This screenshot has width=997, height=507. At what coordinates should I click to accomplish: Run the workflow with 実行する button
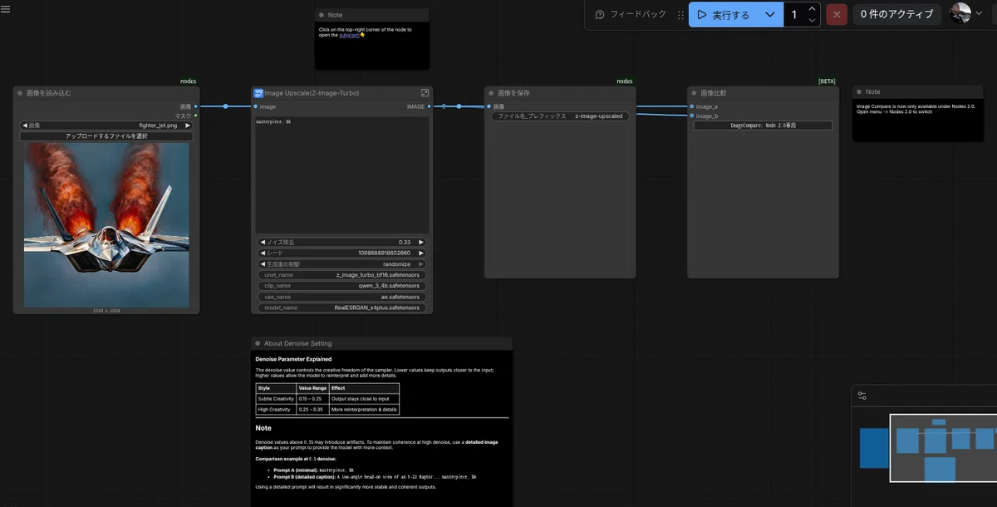pos(723,15)
